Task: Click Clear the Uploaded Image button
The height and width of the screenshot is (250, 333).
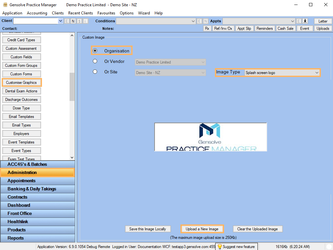Action: tap(258, 229)
